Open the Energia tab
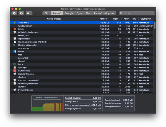166x127 pixels. 69,13
